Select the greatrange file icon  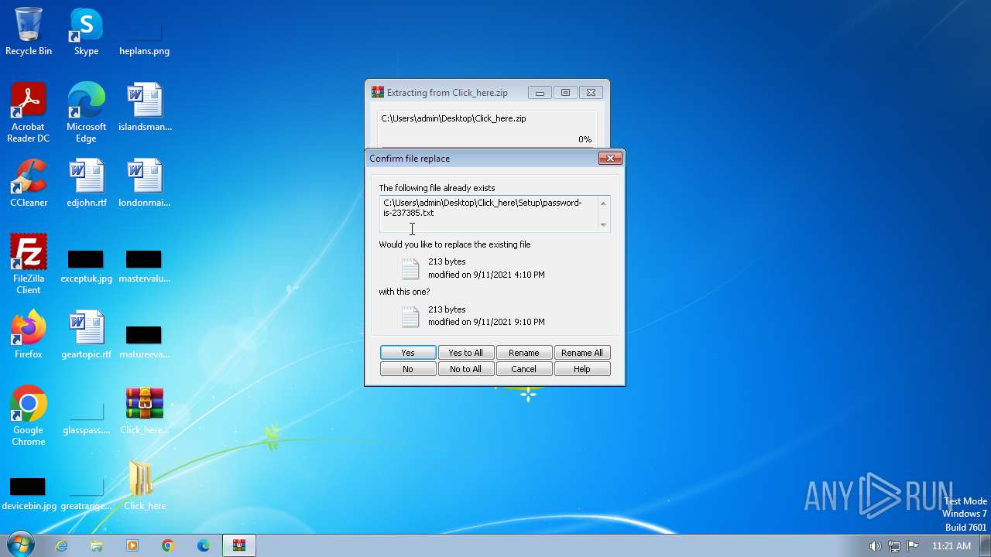click(86, 493)
